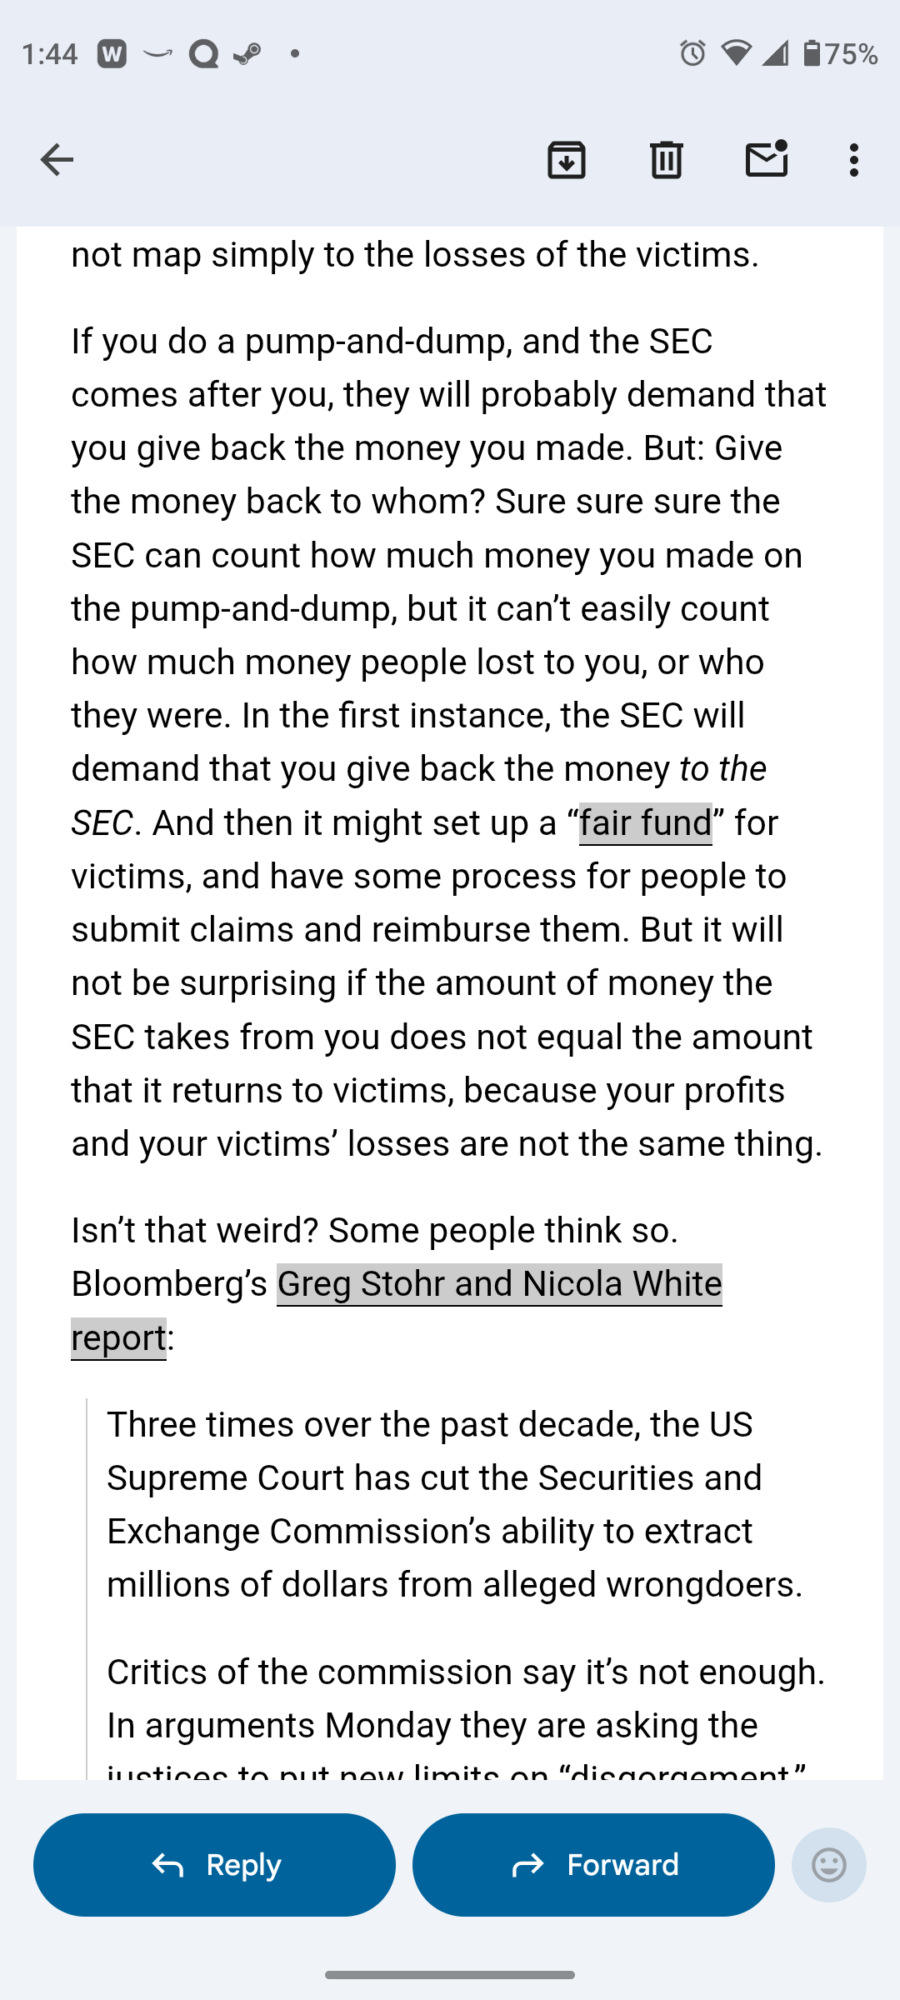This screenshot has height=2000, width=900.
Task: Mark the email as unread
Action: click(x=766, y=160)
